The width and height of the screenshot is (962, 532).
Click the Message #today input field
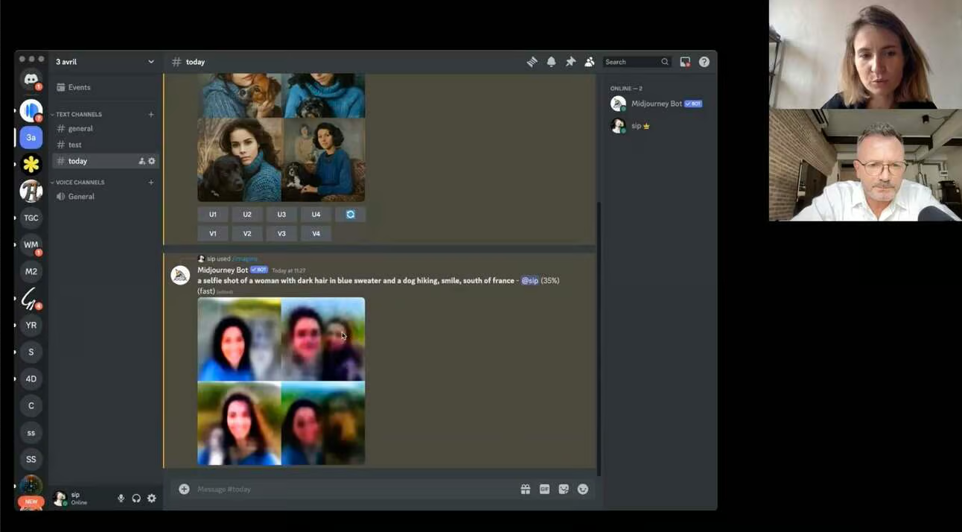click(x=350, y=489)
